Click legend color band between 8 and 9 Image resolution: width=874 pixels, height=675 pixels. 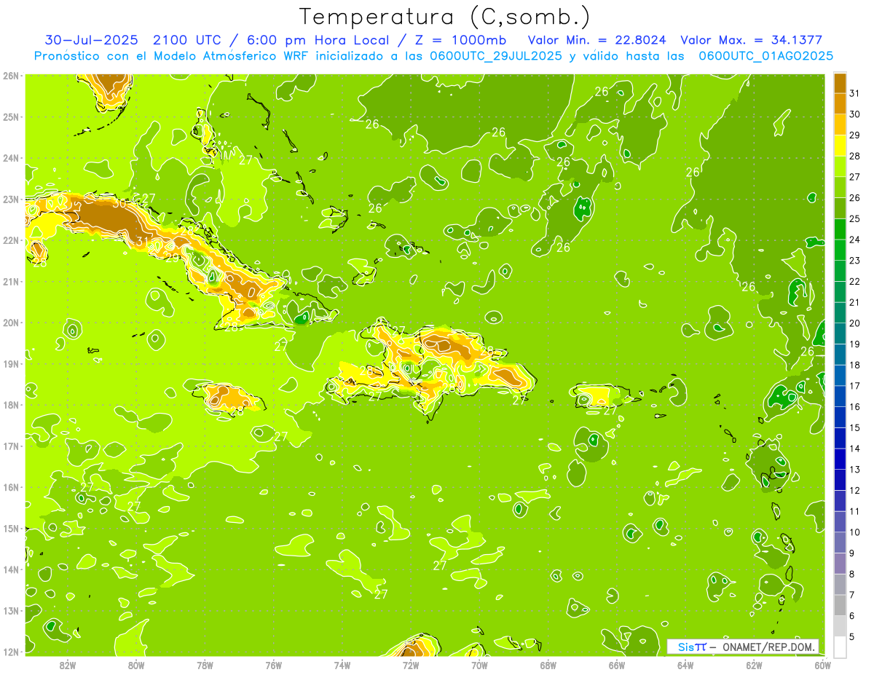pyautogui.click(x=840, y=564)
